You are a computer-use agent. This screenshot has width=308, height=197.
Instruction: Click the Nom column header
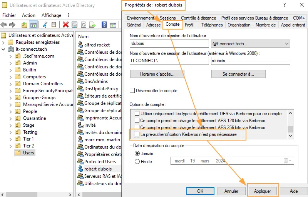pos(83,36)
